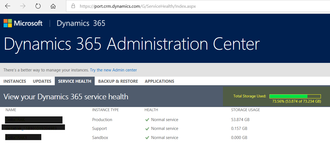The width and height of the screenshot is (330, 155).
Task: Click the INSTANCE TYPE column header
Action: coord(105,110)
